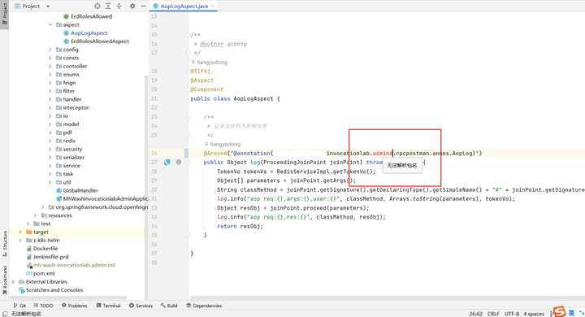Expand the test folder

pos(28,224)
